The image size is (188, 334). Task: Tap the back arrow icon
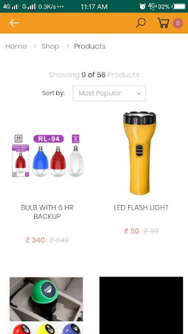(14, 23)
